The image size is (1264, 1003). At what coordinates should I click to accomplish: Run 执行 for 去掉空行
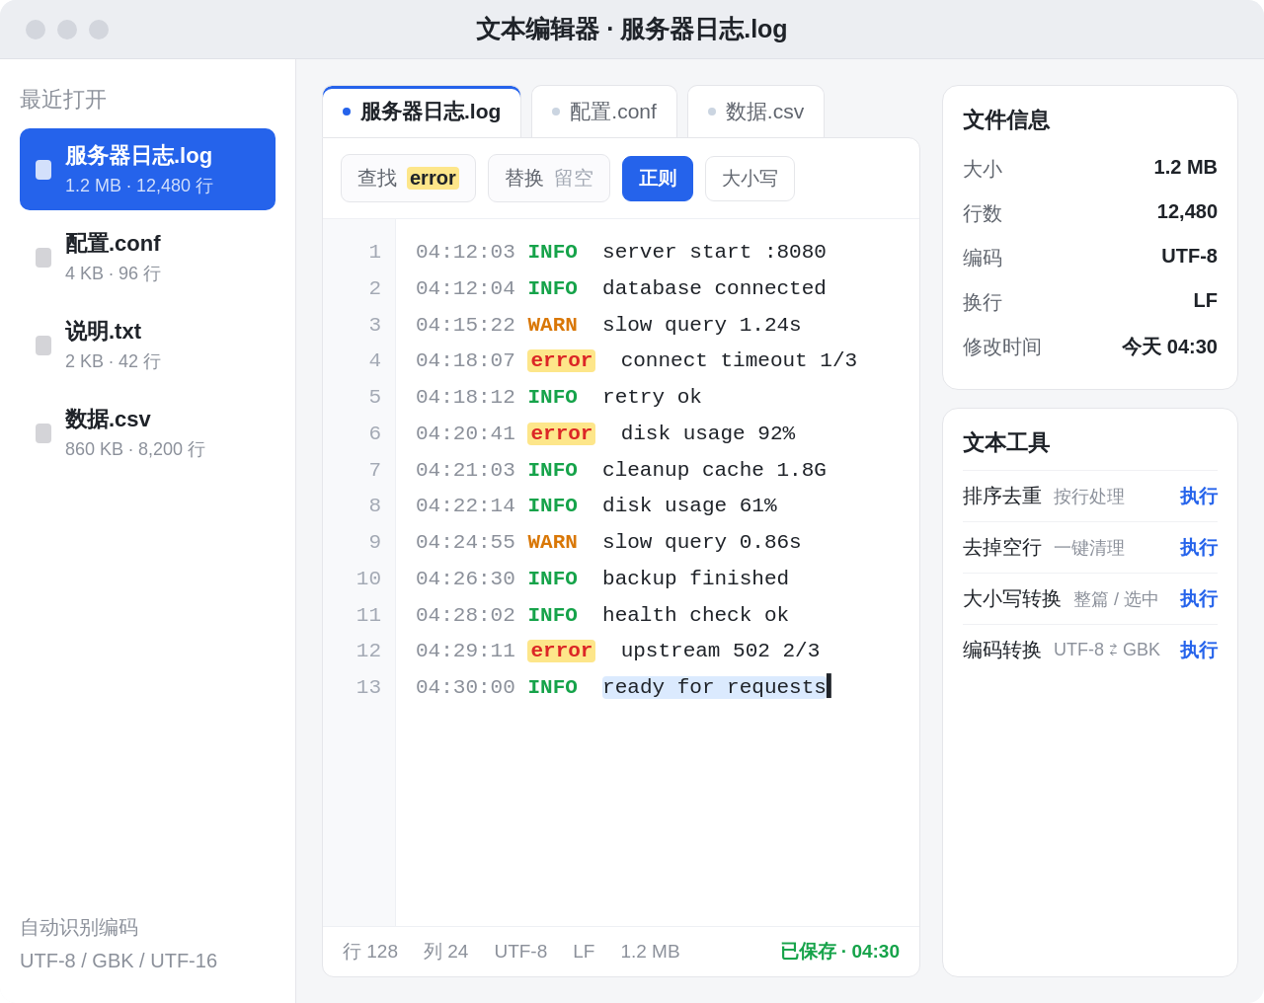tap(1199, 548)
